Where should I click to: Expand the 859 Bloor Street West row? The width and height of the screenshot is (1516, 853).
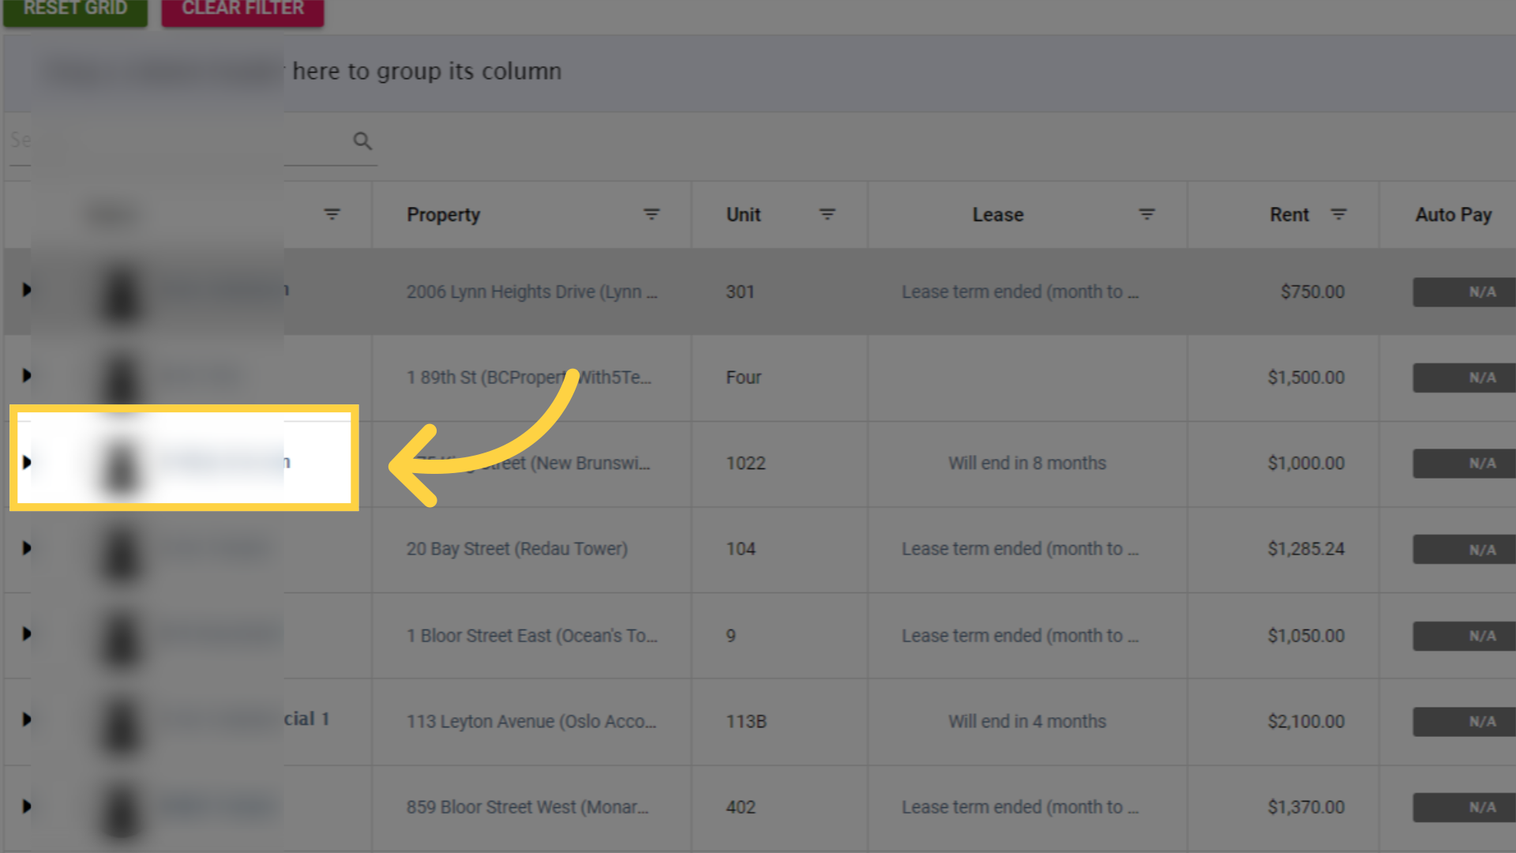(x=26, y=806)
